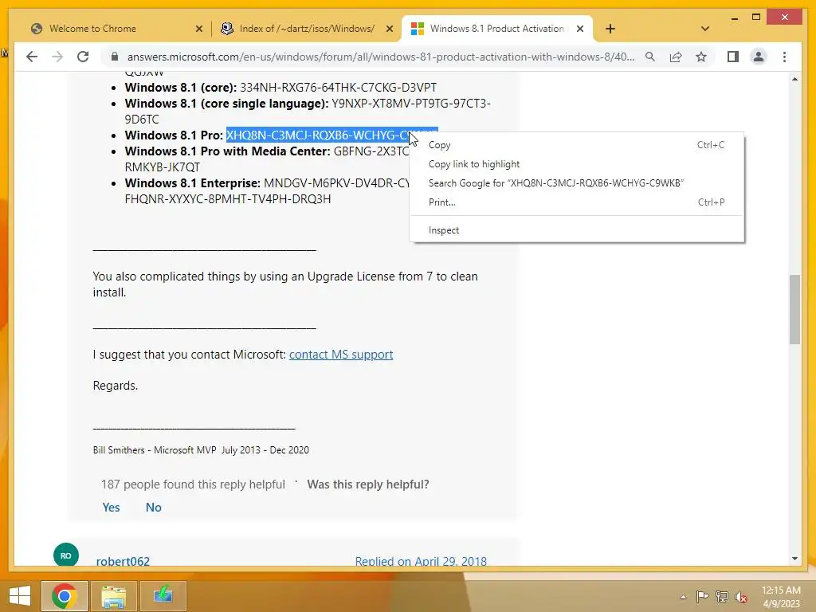
Task: Bookmark this page with the star icon
Action: click(x=701, y=57)
